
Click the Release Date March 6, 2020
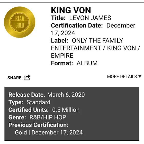47,95
